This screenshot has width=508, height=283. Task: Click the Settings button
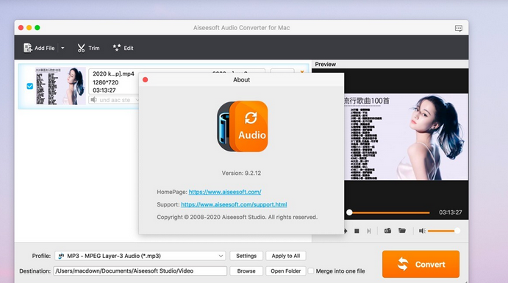pyautogui.click(x=246, y=256)
